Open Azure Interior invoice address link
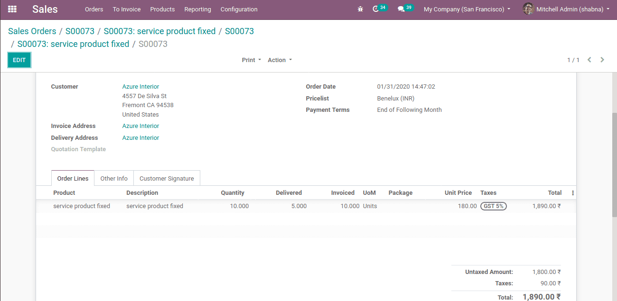 [140, 126]
